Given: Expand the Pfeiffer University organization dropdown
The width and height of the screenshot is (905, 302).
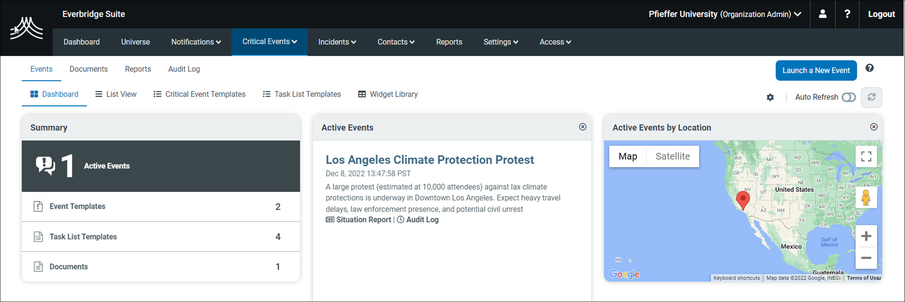Looking at the screenshot, I should click(724, 14).
